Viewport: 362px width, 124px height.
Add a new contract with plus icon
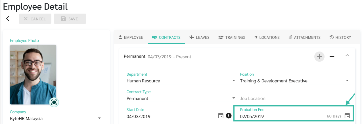pyautogui.click(x=319, y=57)
